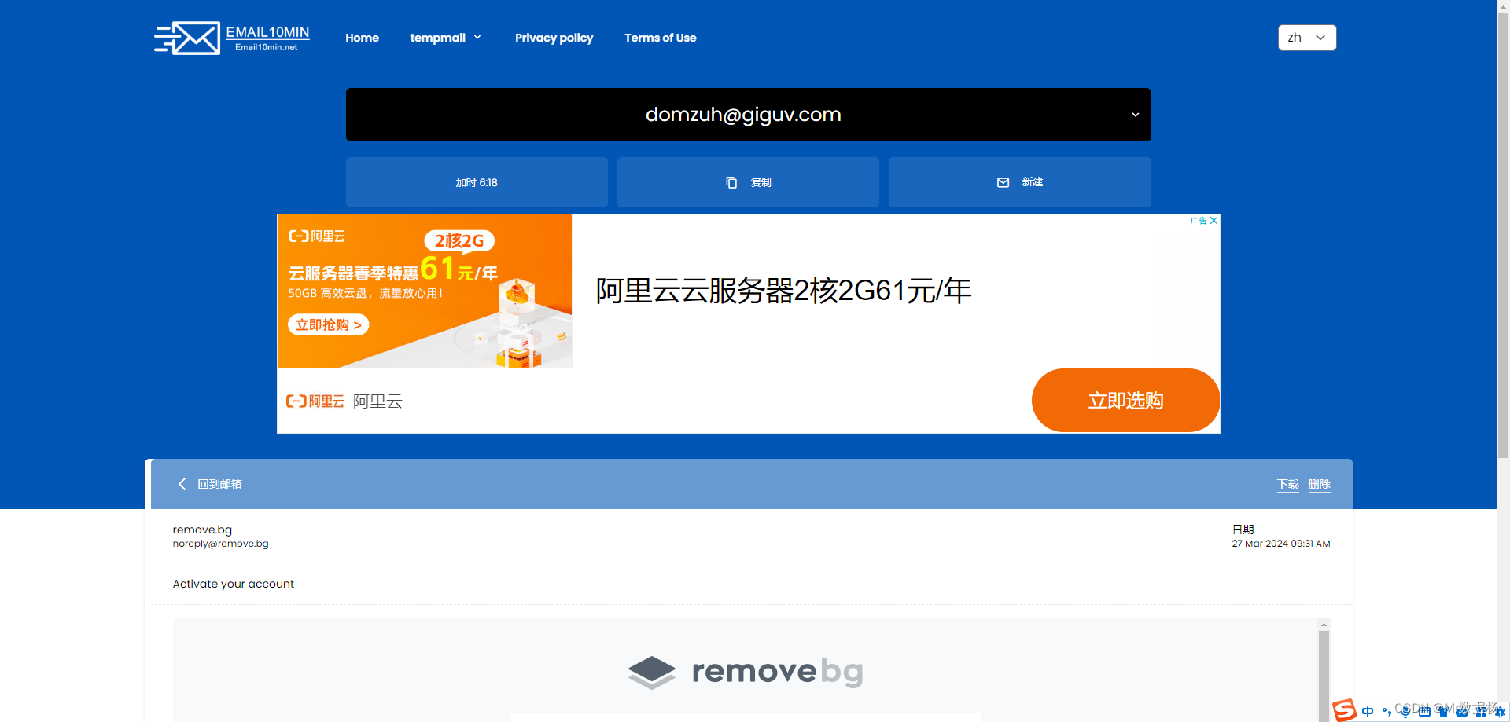Viewport: 1510px width, 722px height.
Task: Open the zh language selector
Action: 1307,38
